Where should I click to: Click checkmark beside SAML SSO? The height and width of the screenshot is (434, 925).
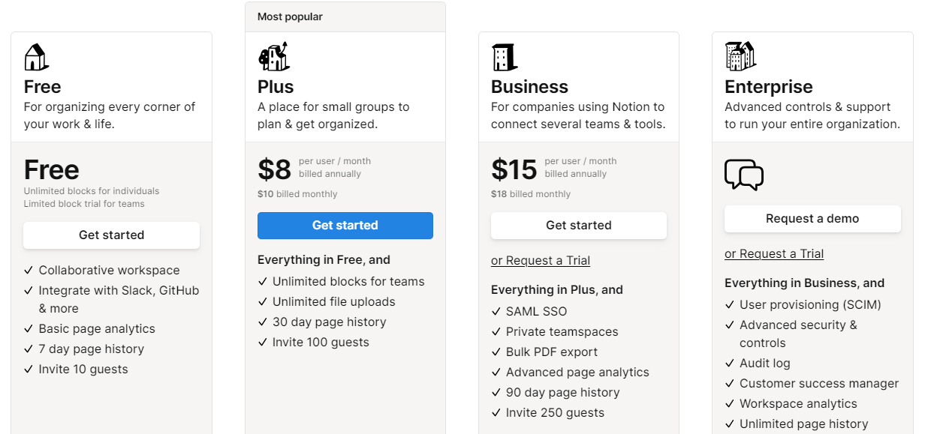[x=496, y=312]
